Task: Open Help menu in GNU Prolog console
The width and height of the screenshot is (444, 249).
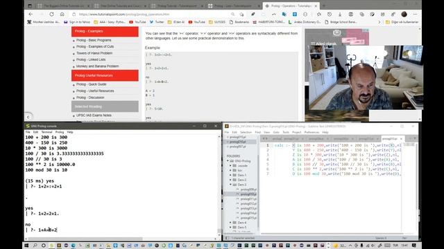Action: coord(70,132)
